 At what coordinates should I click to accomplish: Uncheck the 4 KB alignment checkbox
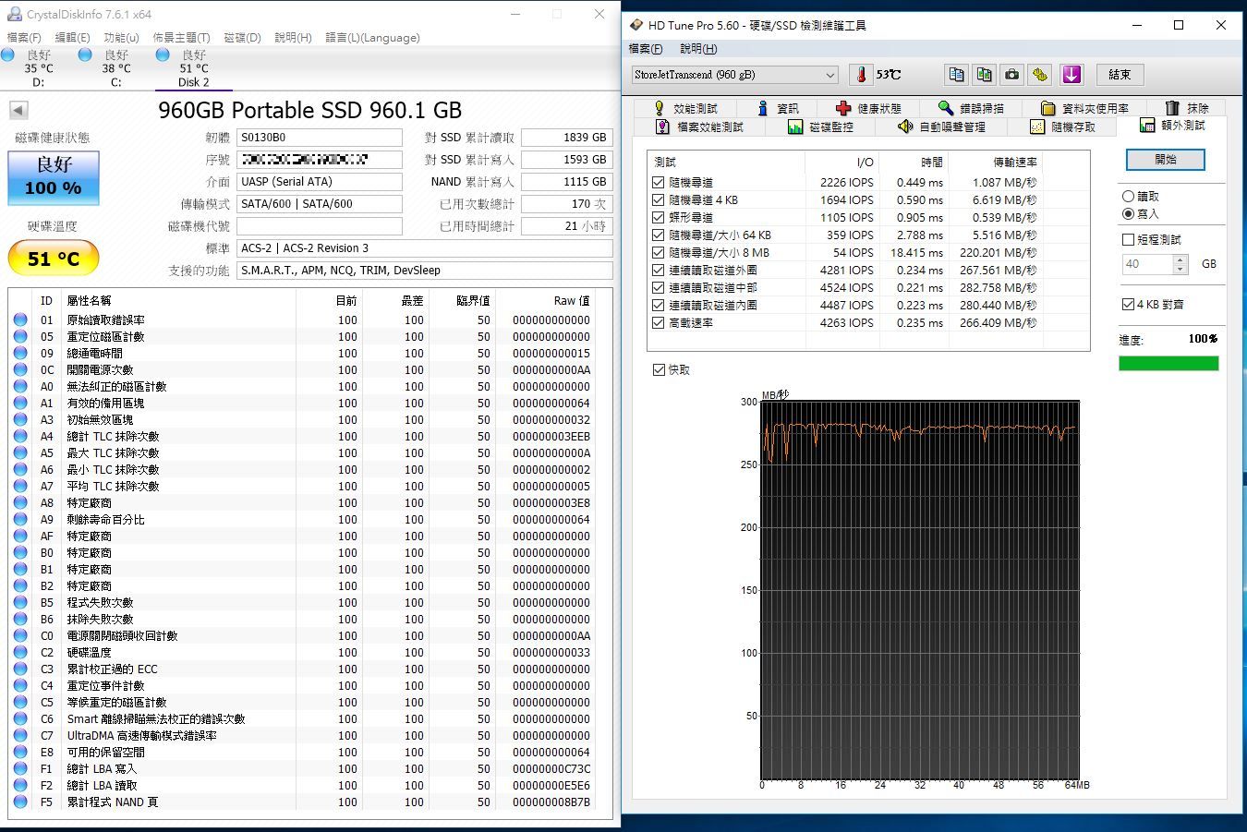pyautogui.click(x=1128, y=304)
